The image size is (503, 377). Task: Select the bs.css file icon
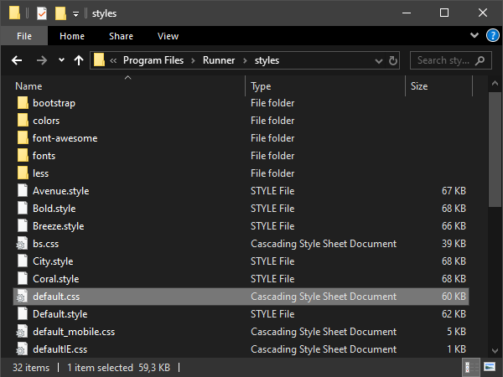coord(22,244)
